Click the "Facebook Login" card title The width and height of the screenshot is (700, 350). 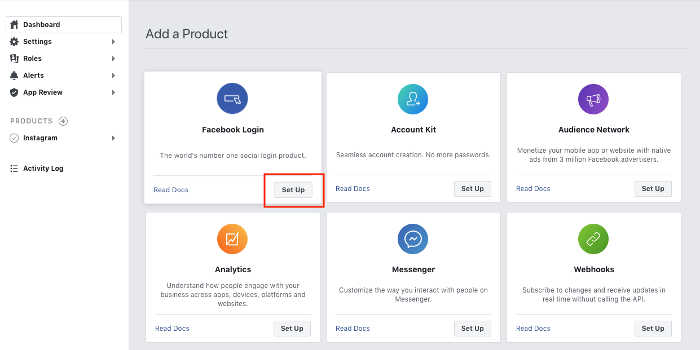[233, 130]
